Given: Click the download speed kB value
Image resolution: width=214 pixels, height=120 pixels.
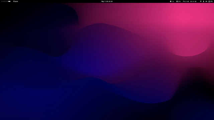Looking at the screenshot, I should (x=194, y=1).
